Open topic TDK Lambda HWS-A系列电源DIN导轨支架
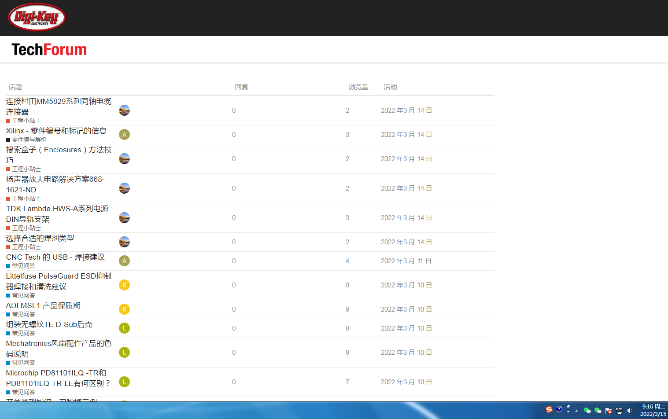Image resolution: width=668 pixels, height=419 pixels. [x=57, y=214]
